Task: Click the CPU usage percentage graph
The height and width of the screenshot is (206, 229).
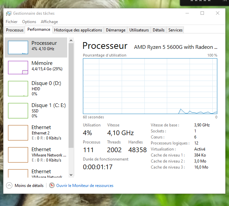Action: 150,86
